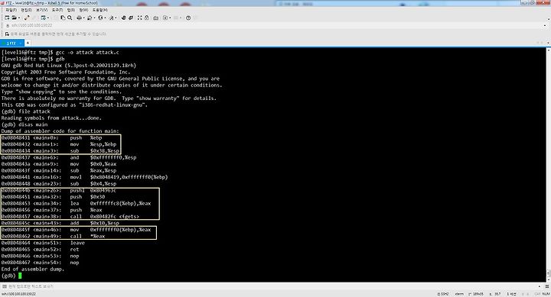
Task: Open the View menu
Action: pyautogui.click(x=42, y=10)
